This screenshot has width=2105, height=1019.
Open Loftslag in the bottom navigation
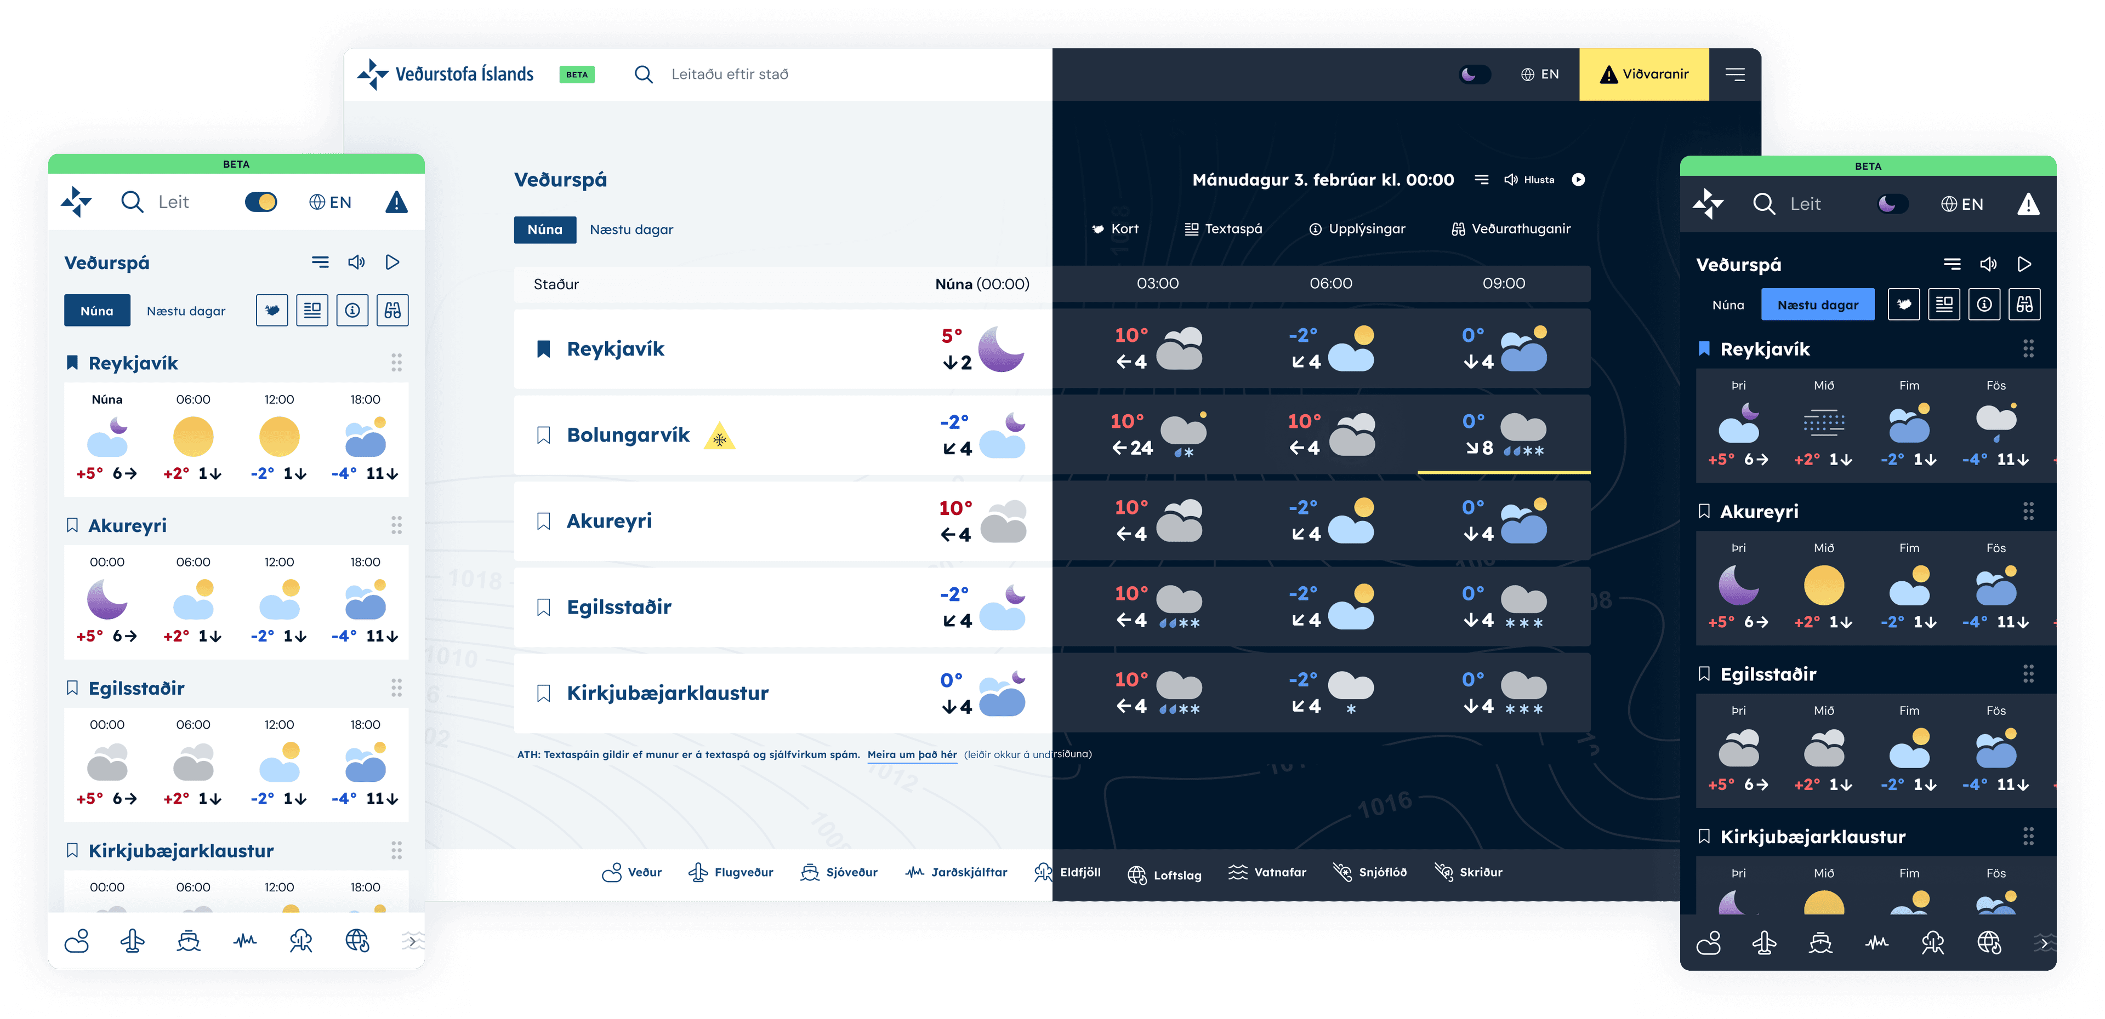pos(1164,875)
